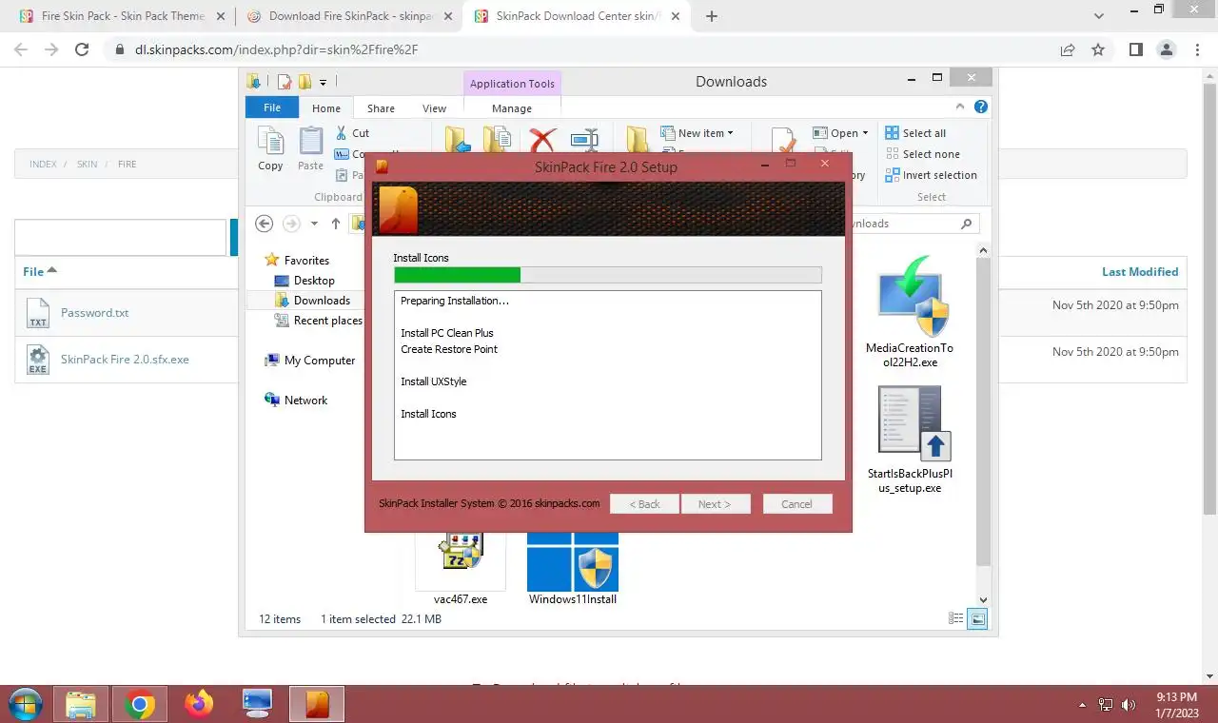1218x723 pixels.
Task: Click Select none in ribbon
Action: pyautogui.click(x=922, y=154)
